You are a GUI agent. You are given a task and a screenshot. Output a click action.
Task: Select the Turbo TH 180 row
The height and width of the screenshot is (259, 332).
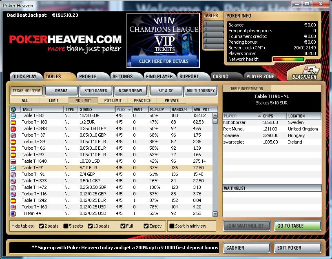pos(111,122)
